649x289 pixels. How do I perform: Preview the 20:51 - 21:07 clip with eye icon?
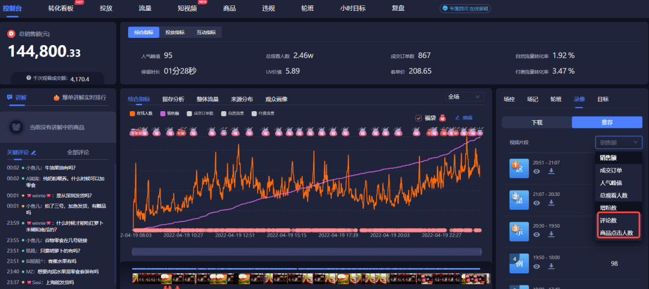[x=537, y=171]
